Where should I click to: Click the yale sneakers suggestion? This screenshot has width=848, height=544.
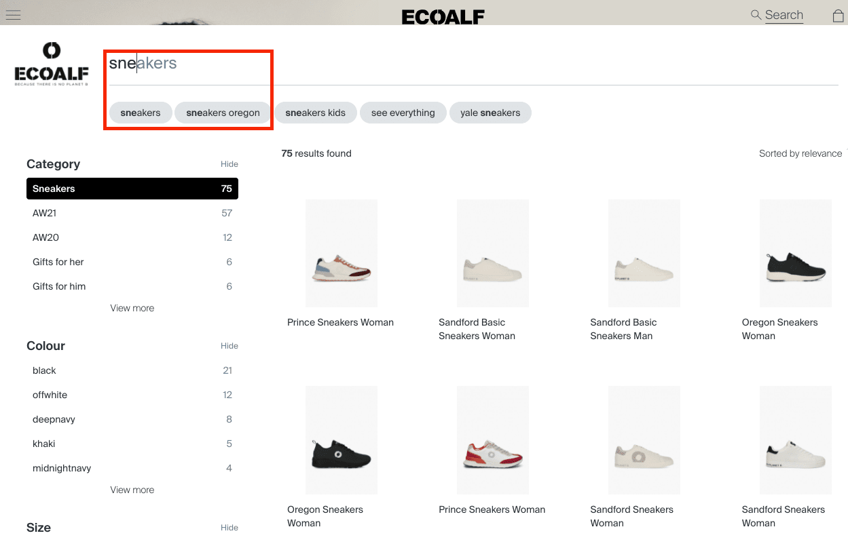pos(490,113)
